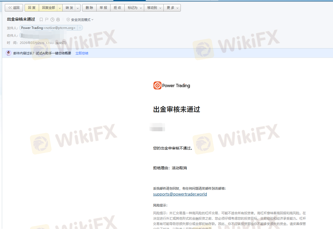Click sender chip Power Trading notice@ptcrm.org
This screenshot has height=229, width=333.
(x=48, y=28)
